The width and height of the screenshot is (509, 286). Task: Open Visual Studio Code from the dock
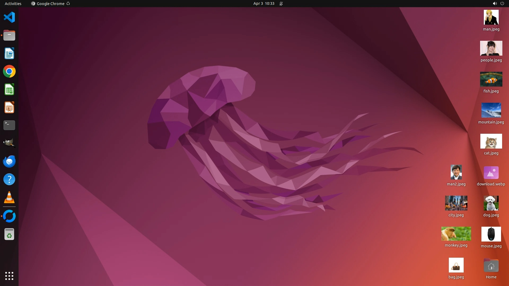click(9, 17)
